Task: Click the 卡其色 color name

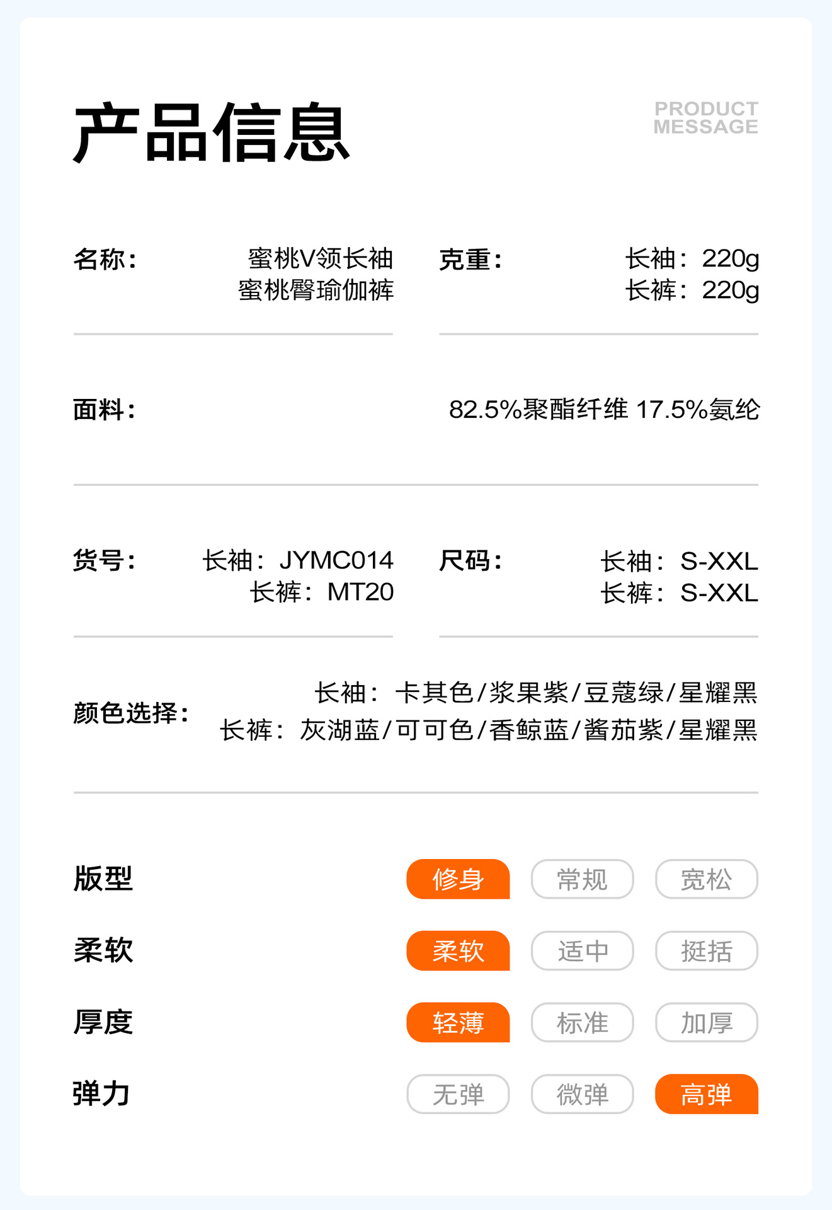Action: click(x=434, y=693)
